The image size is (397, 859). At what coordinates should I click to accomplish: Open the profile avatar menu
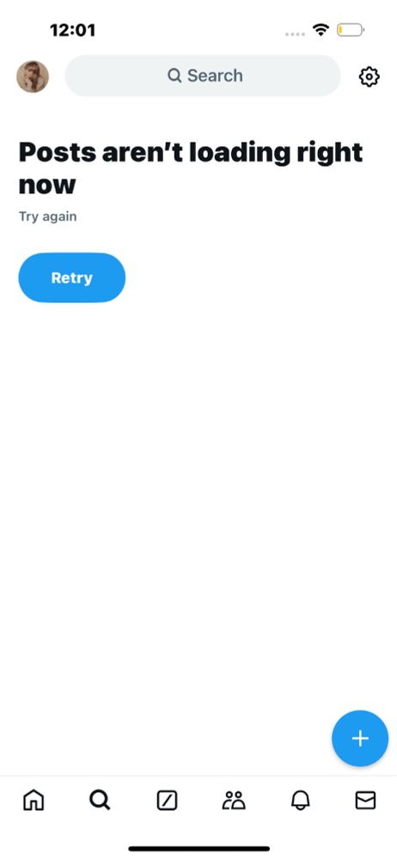click(33, 76)
